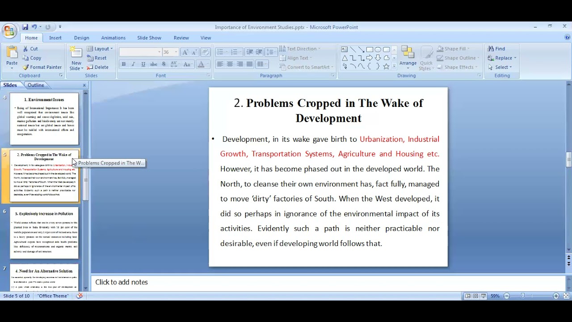Toggle Italic formatting

(x=133, y=64)
